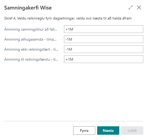Click Næsta to continue the wizard

(108, 131)
